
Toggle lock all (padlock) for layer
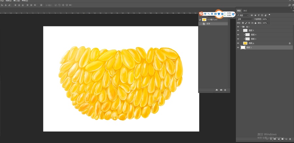click(255, 23)
